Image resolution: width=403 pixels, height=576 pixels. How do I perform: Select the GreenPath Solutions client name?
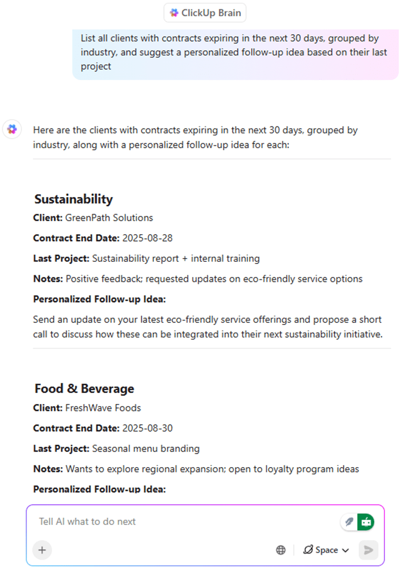pos(109,218)
